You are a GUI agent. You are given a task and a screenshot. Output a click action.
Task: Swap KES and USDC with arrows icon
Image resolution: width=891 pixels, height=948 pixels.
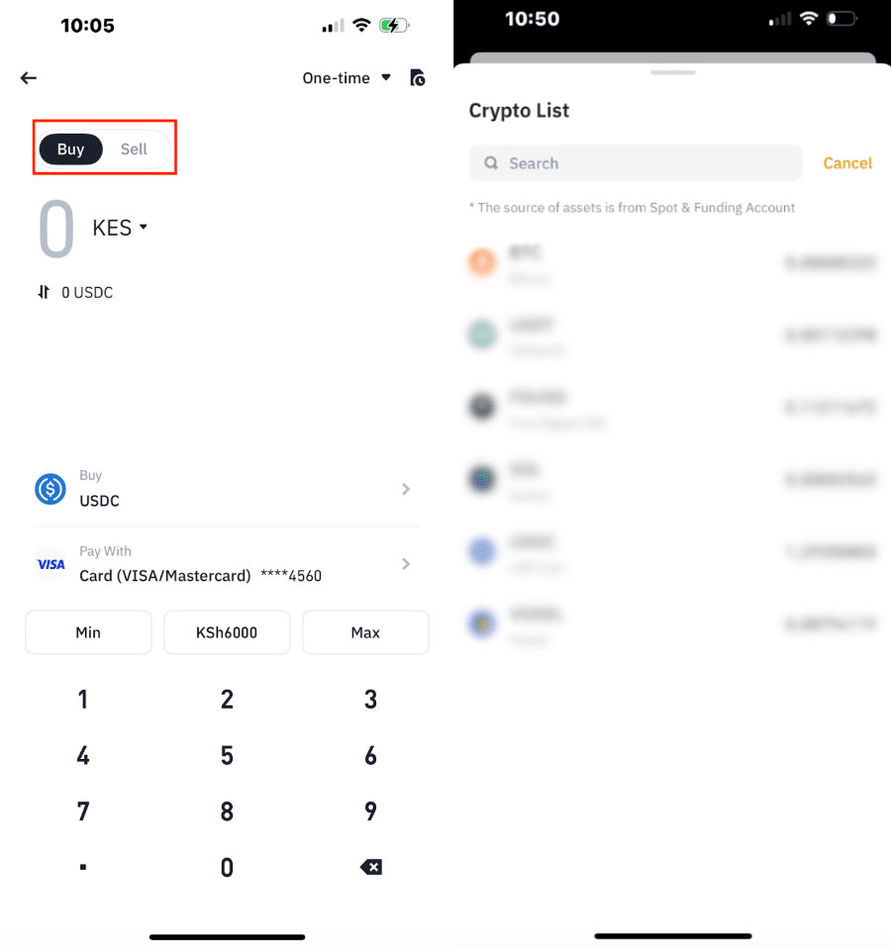44,292
